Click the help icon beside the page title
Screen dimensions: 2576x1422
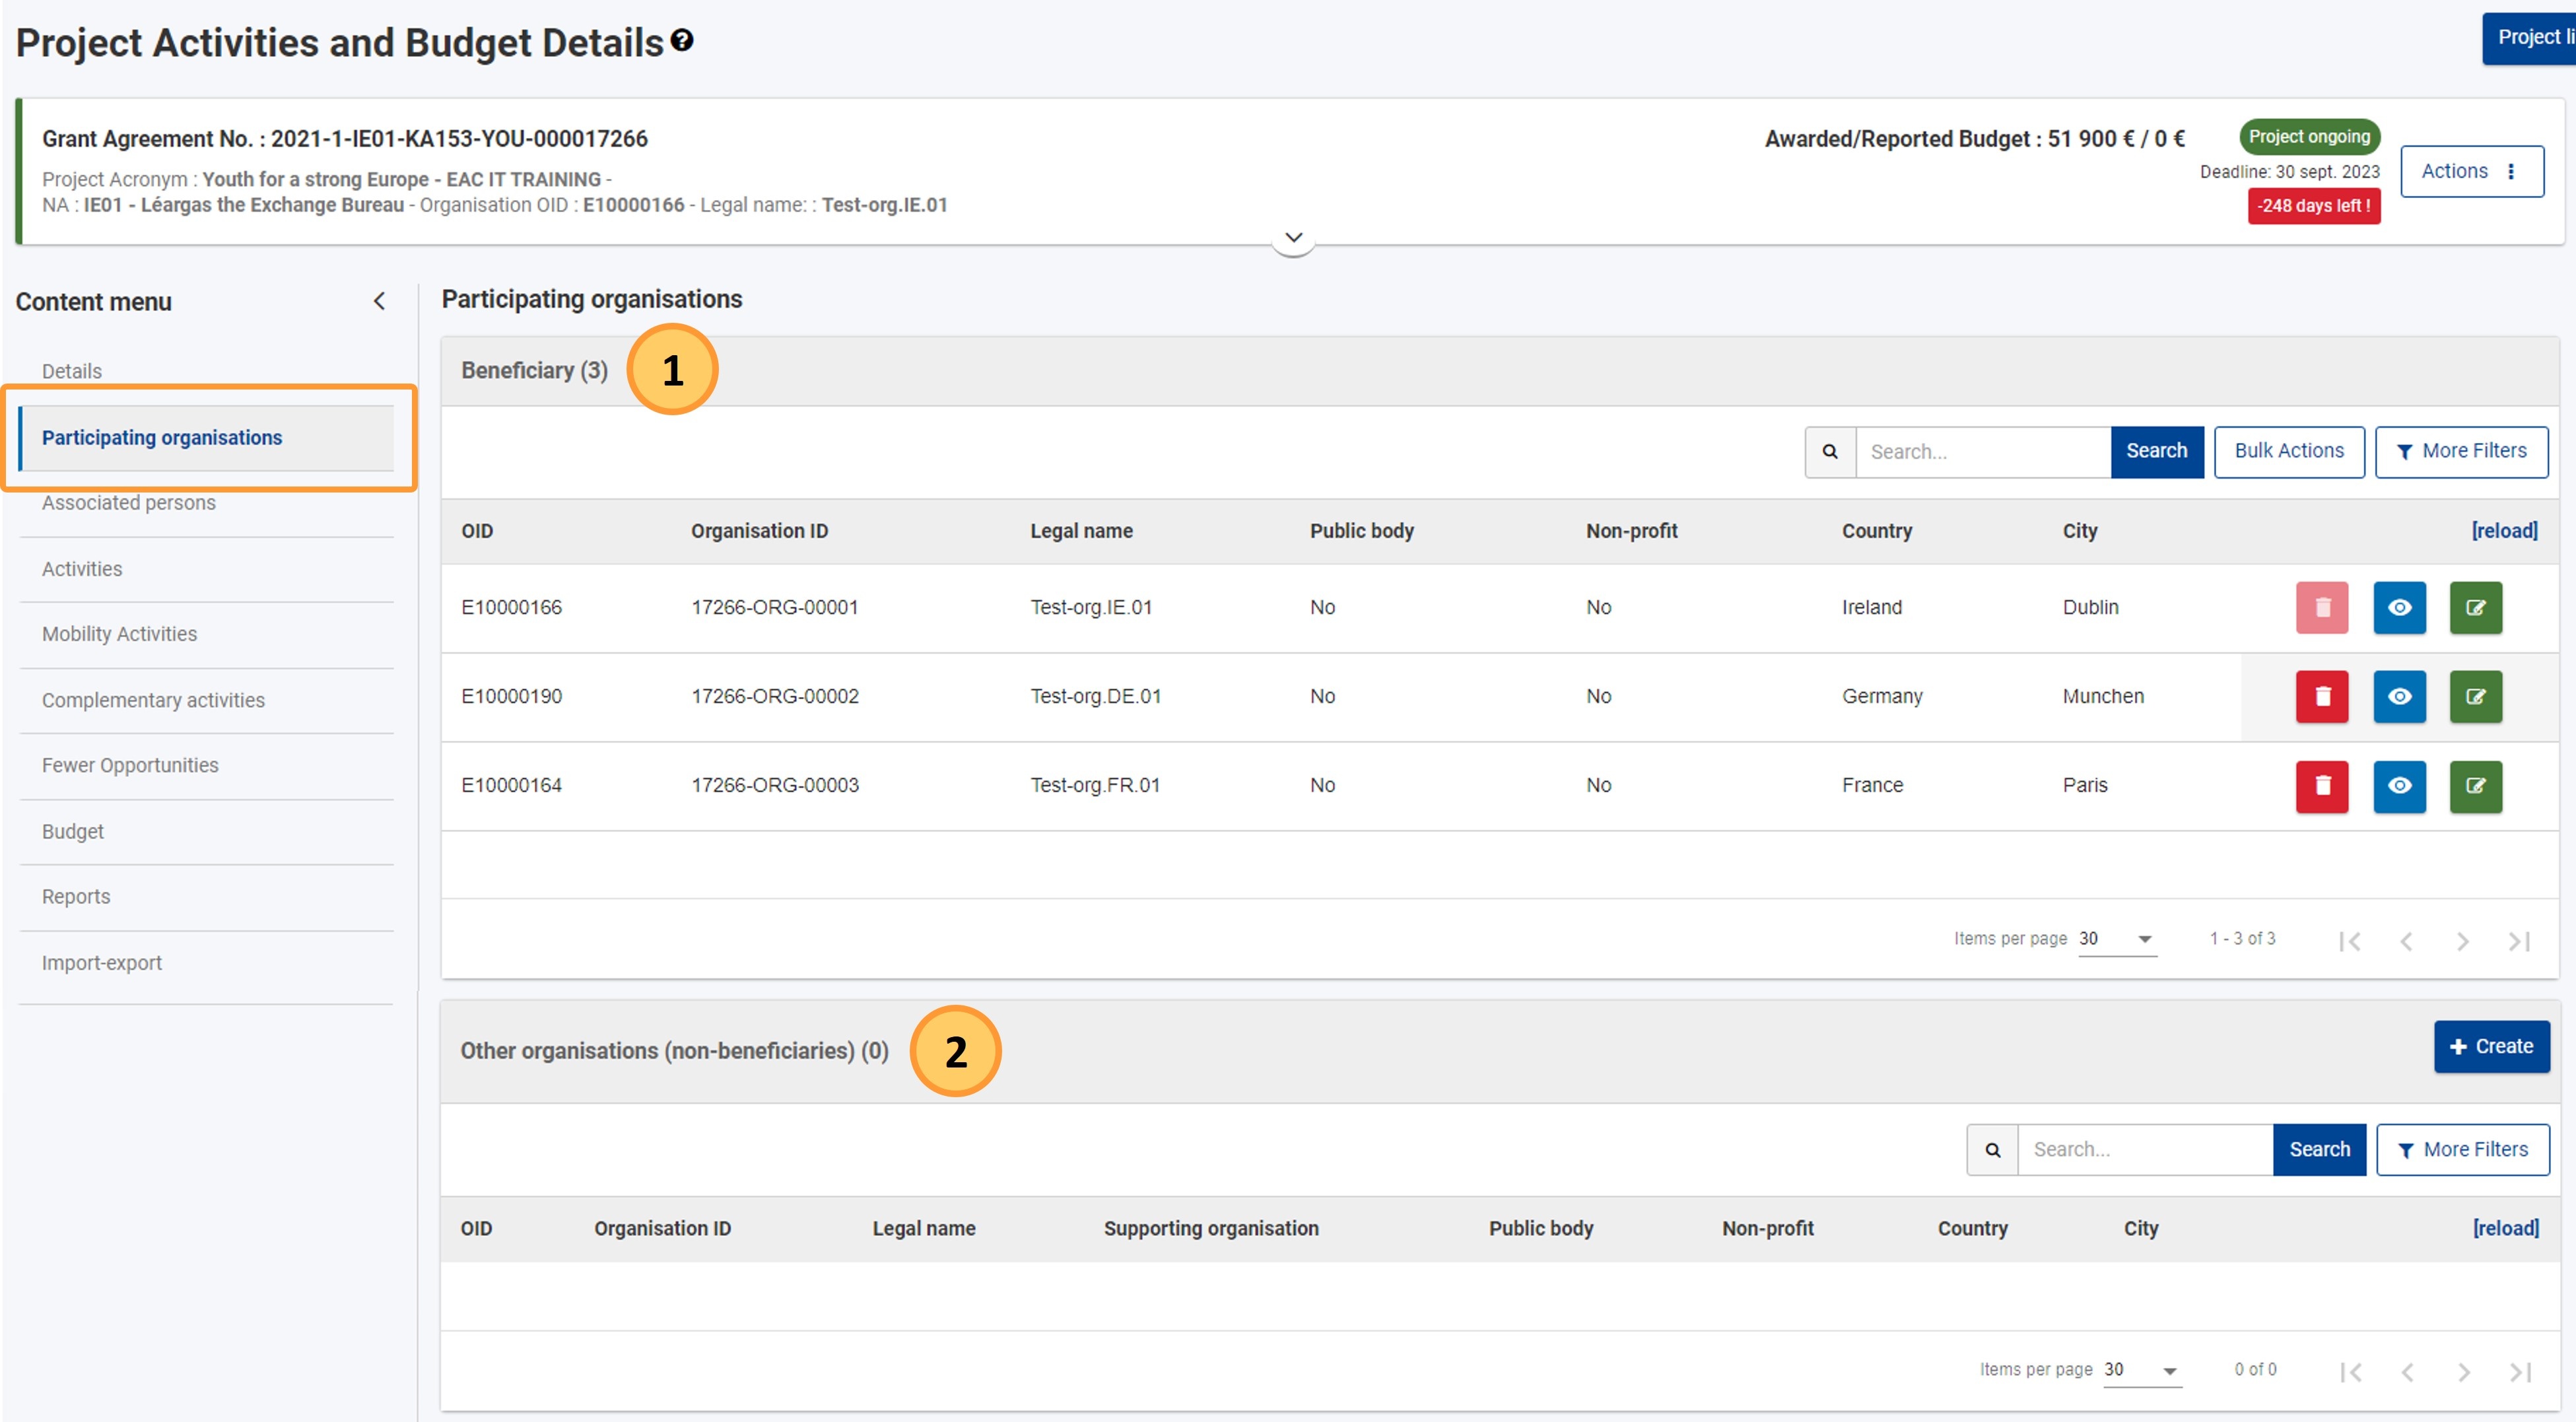pos(682,41)
